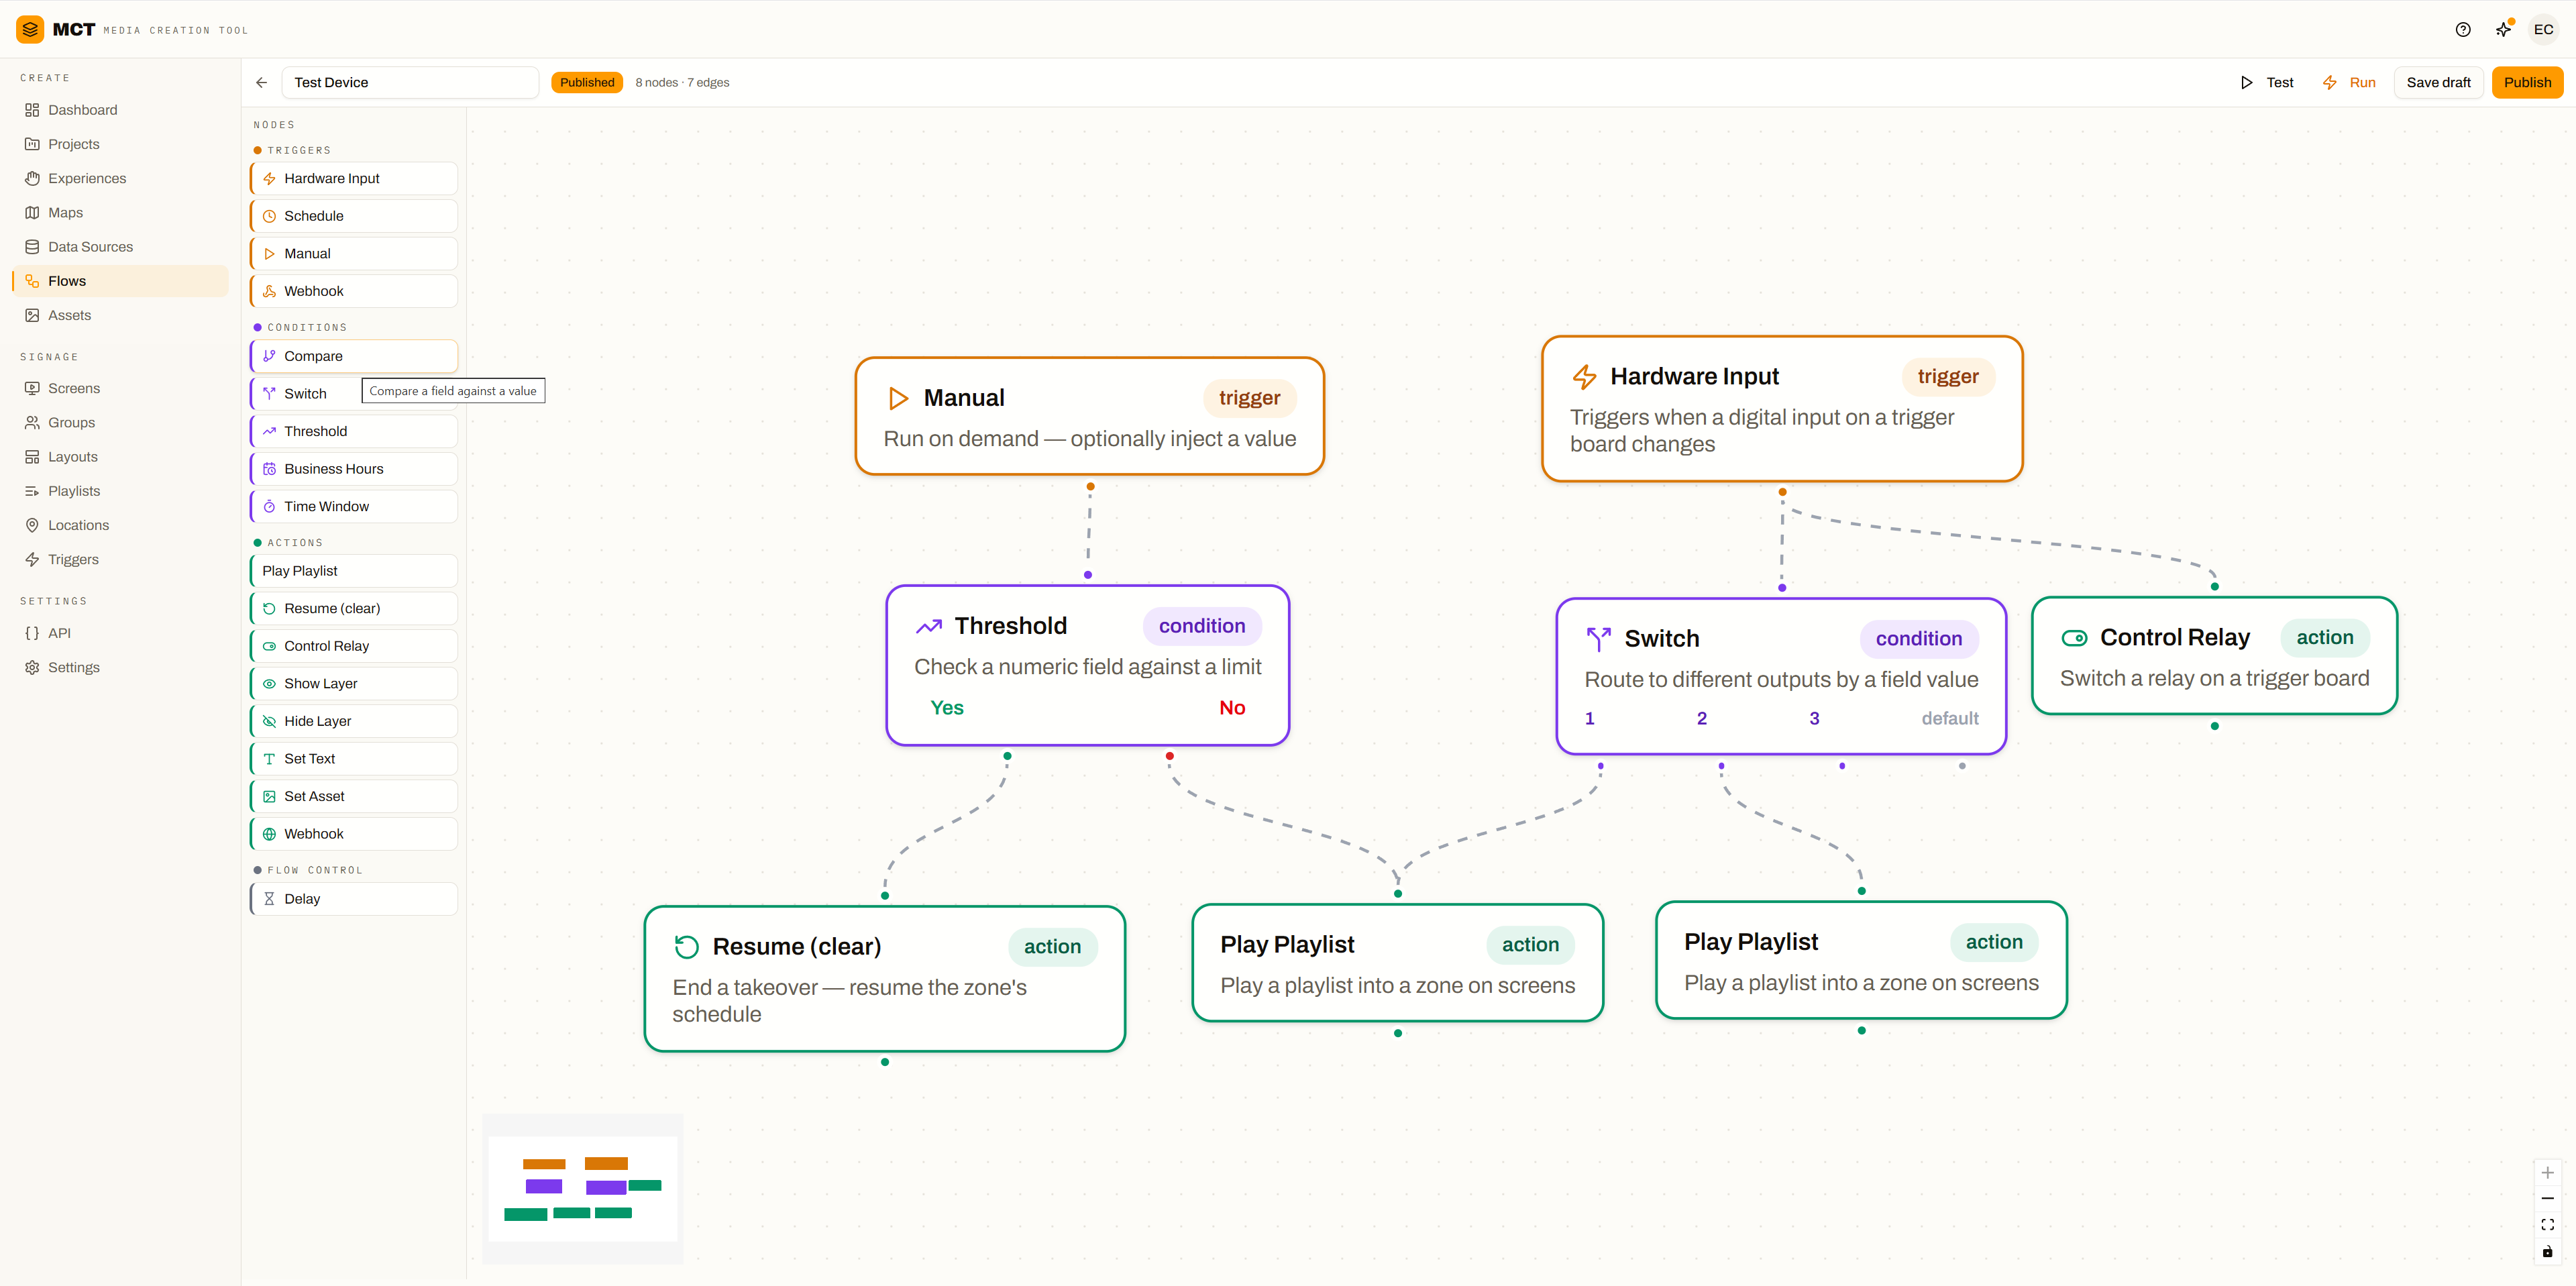
Task: Click the Hardware Input node on canvas
Action: tap(1782, 409)
